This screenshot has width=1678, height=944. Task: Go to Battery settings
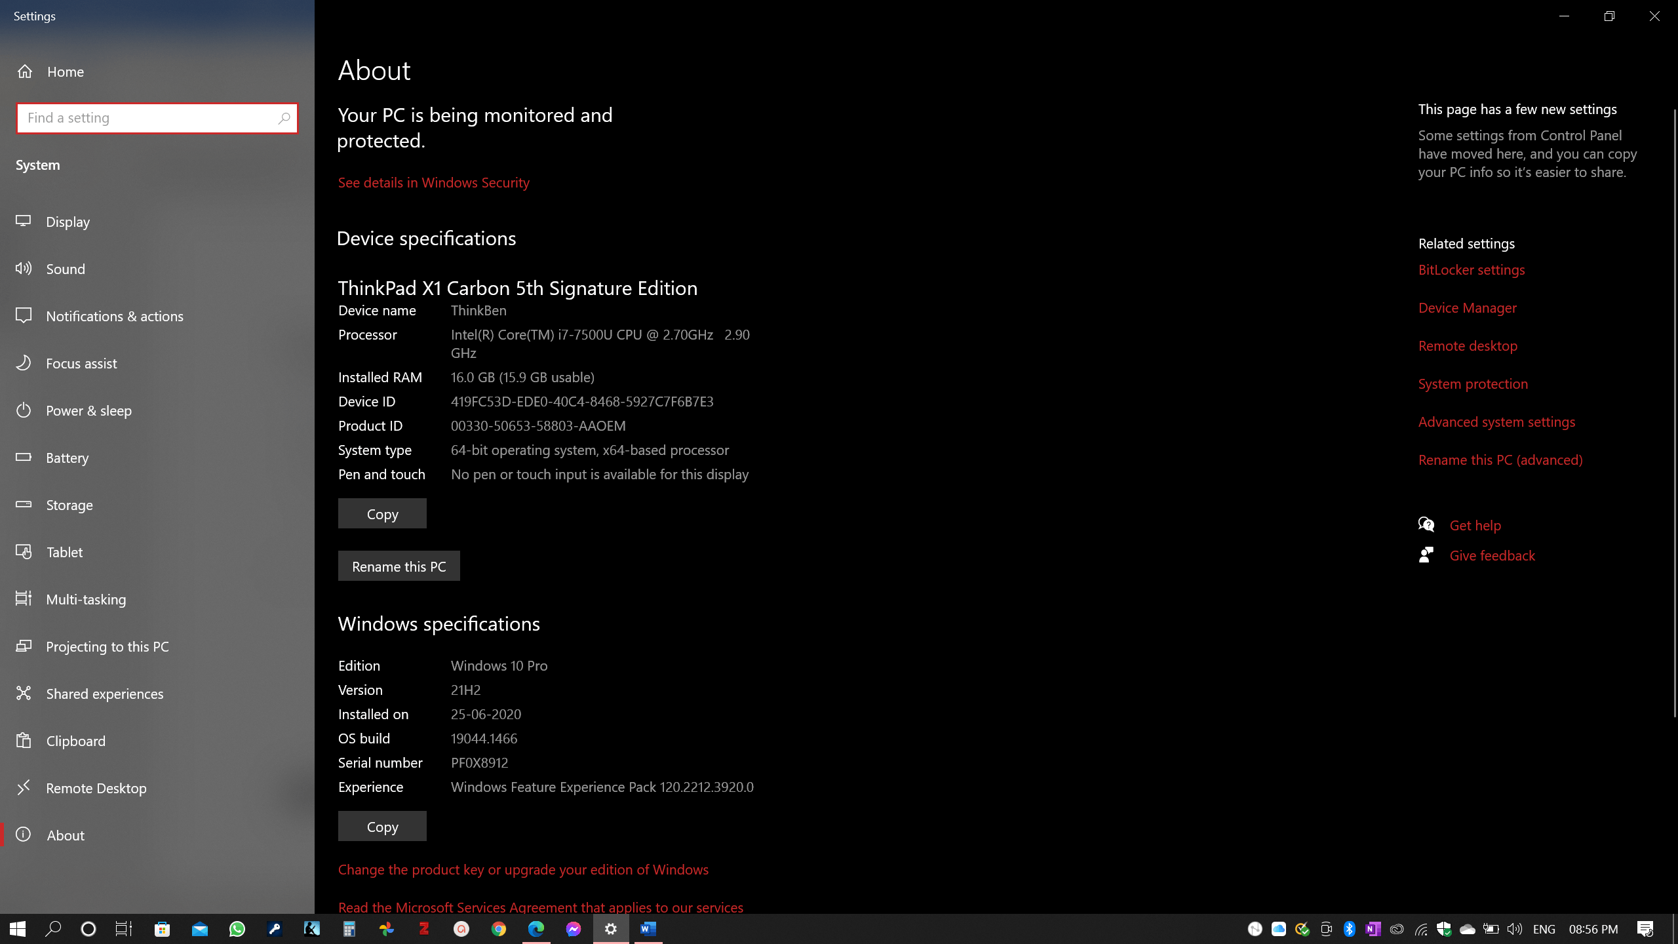click(67, 458)
